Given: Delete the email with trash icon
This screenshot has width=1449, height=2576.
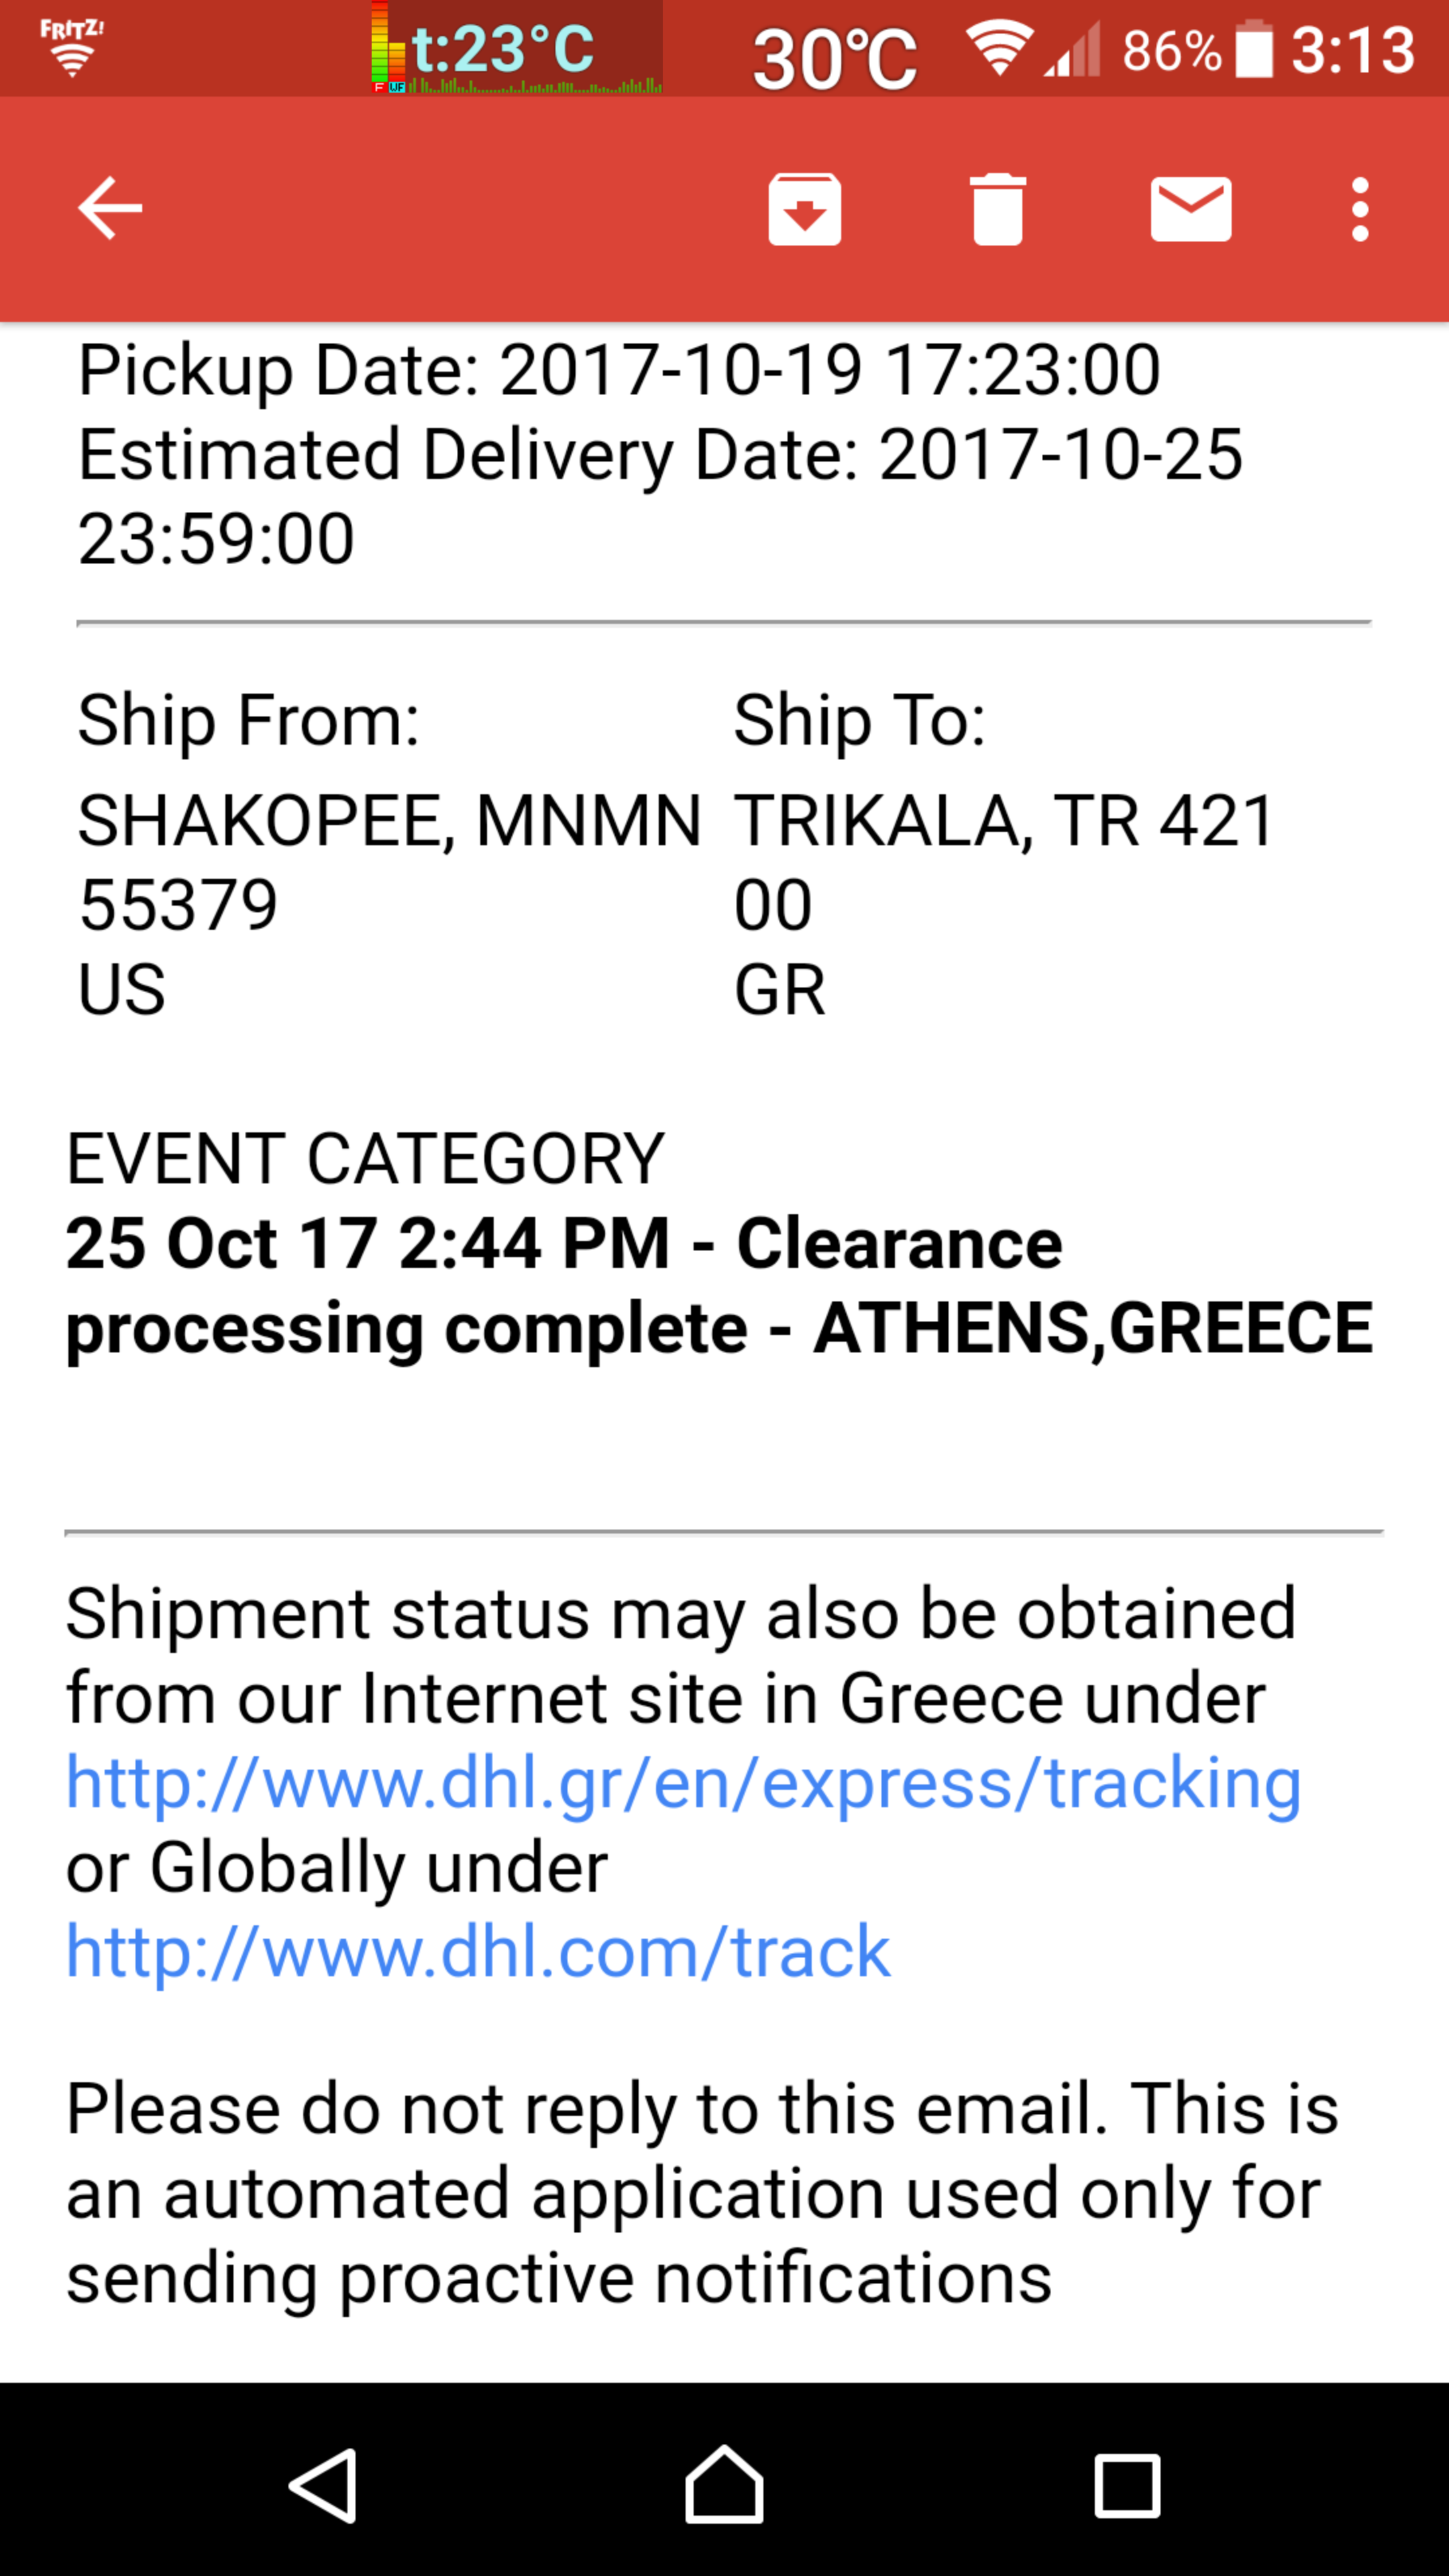Looking at the screenshot, I should 997,209.
